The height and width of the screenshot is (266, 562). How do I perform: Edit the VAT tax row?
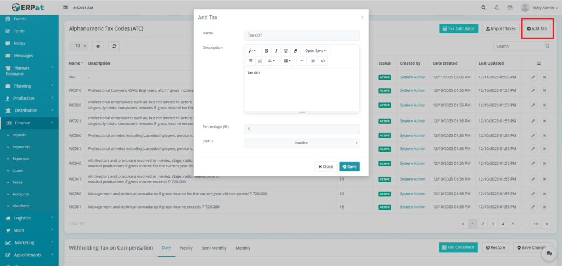pyautogui.click(x=533, y=77)
